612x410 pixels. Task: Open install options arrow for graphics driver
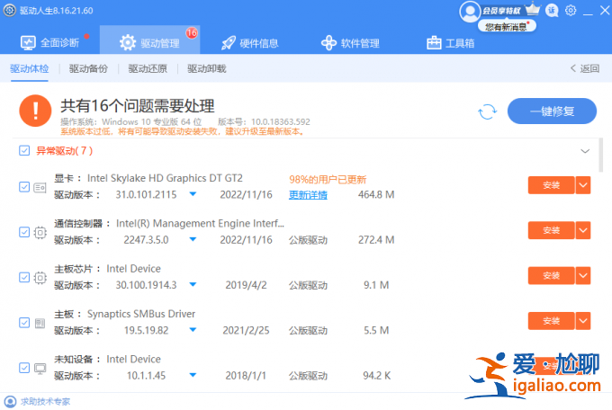583,185
